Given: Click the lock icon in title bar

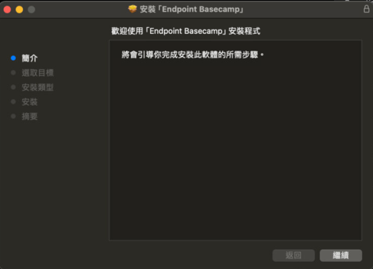Looking at the screenshot, I should click(x=366, y=9).
